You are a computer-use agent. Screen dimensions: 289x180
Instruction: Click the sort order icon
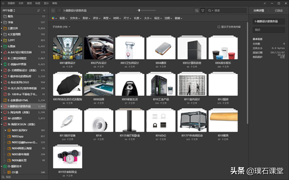click(x=197, y=11)
